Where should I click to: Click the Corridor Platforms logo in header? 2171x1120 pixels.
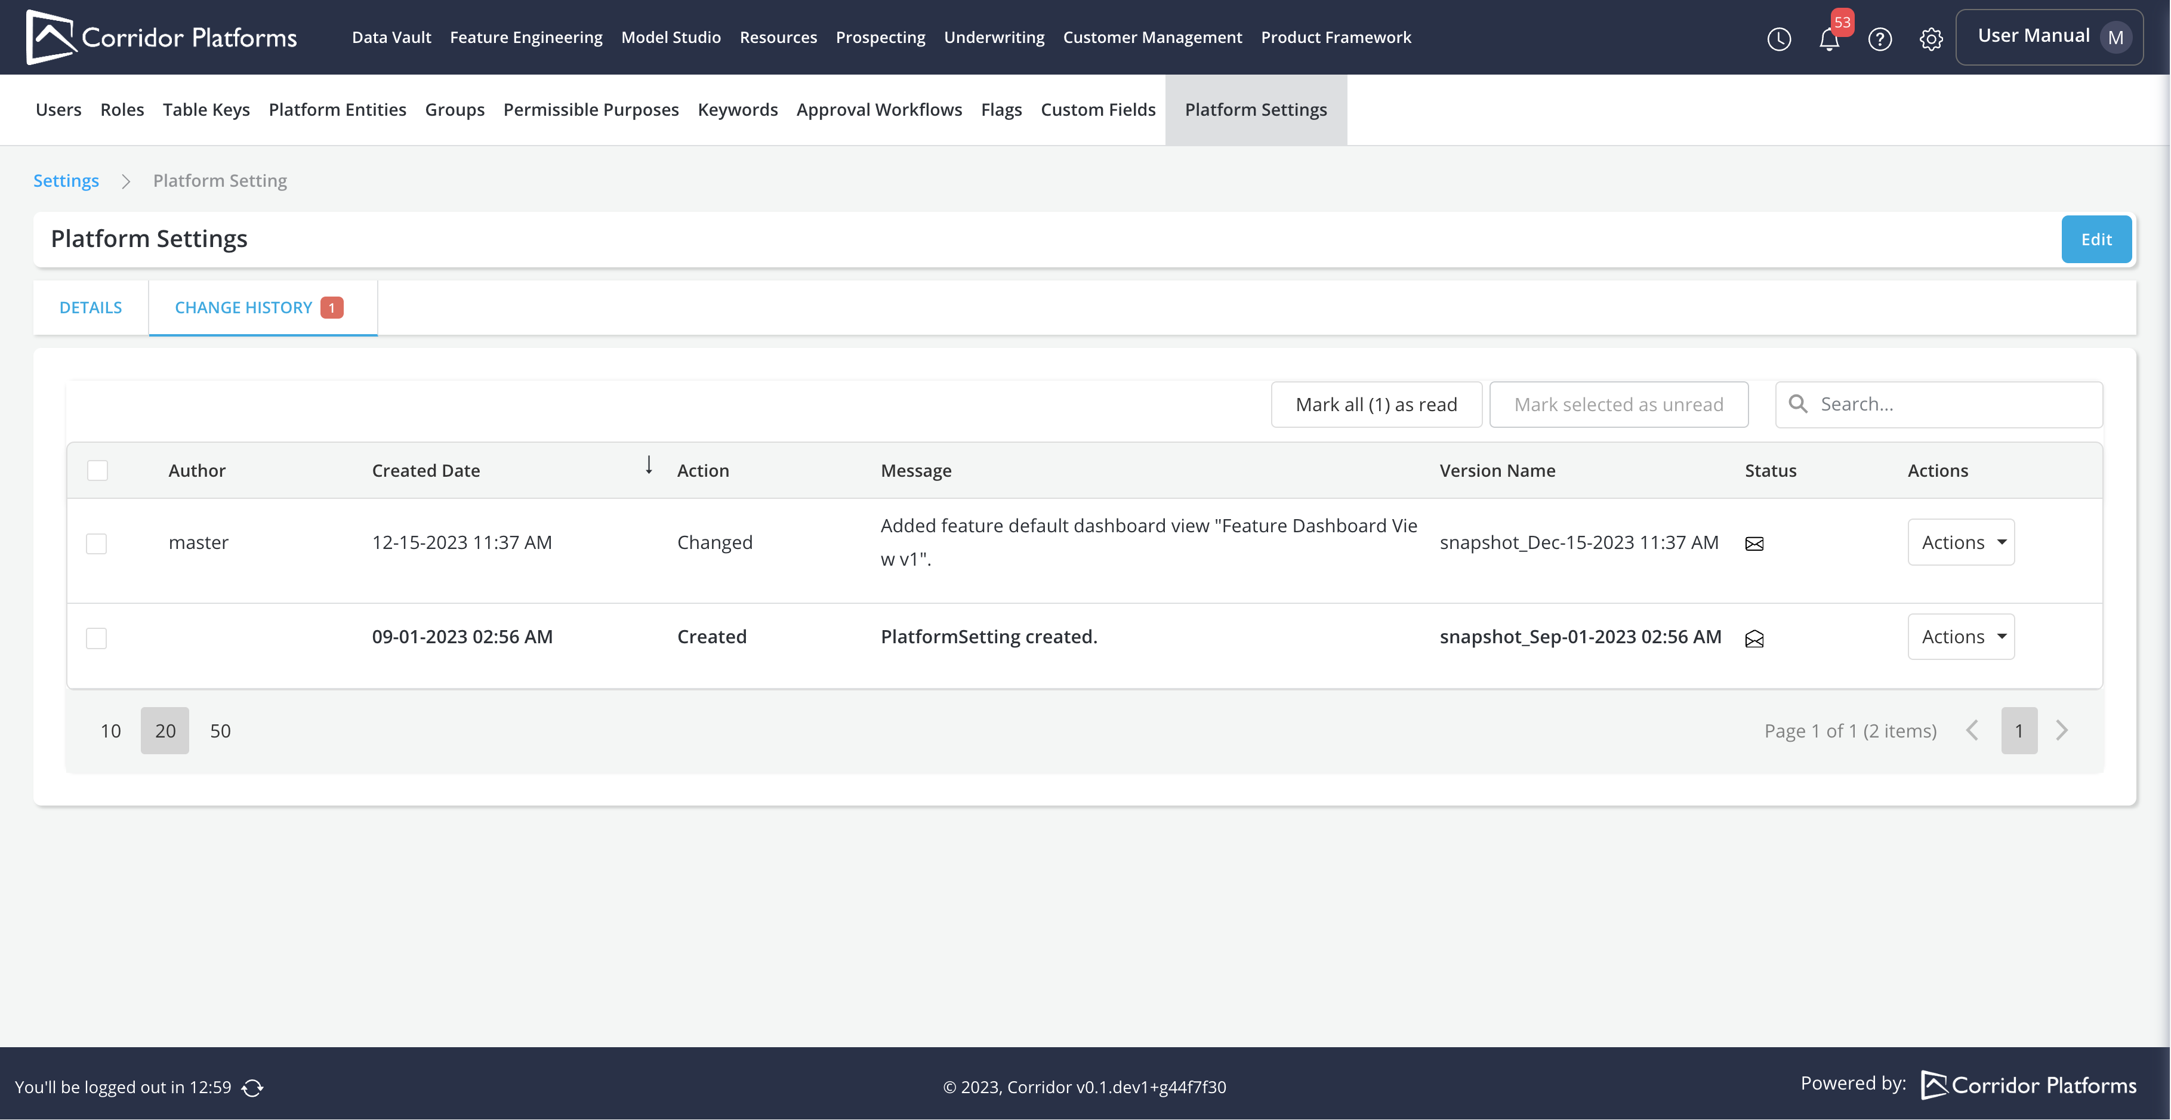pyautogui.click(x=161, y=37)
